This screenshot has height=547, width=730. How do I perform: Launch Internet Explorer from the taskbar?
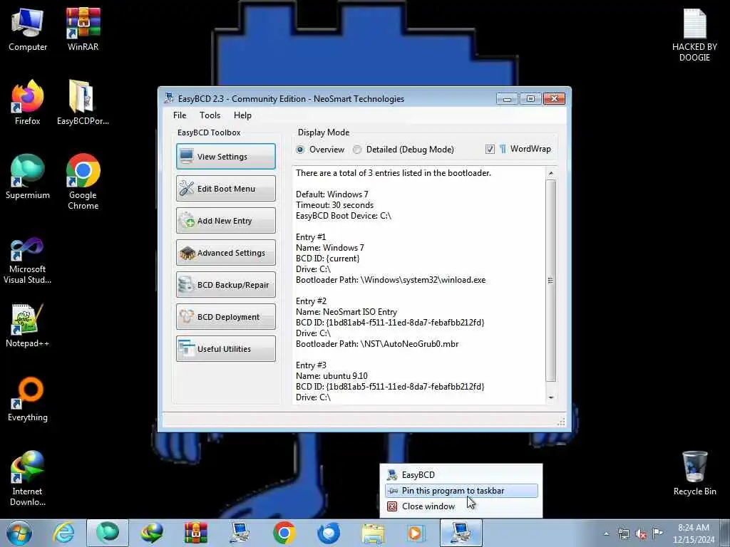coord(63,533)
